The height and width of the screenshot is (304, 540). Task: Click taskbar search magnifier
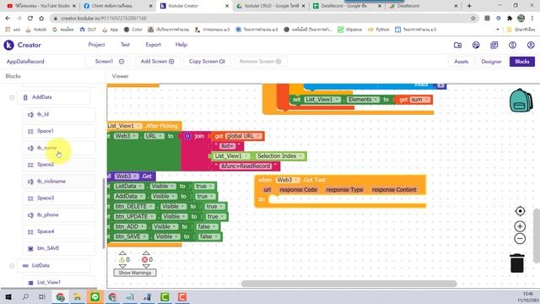point(25,296)
